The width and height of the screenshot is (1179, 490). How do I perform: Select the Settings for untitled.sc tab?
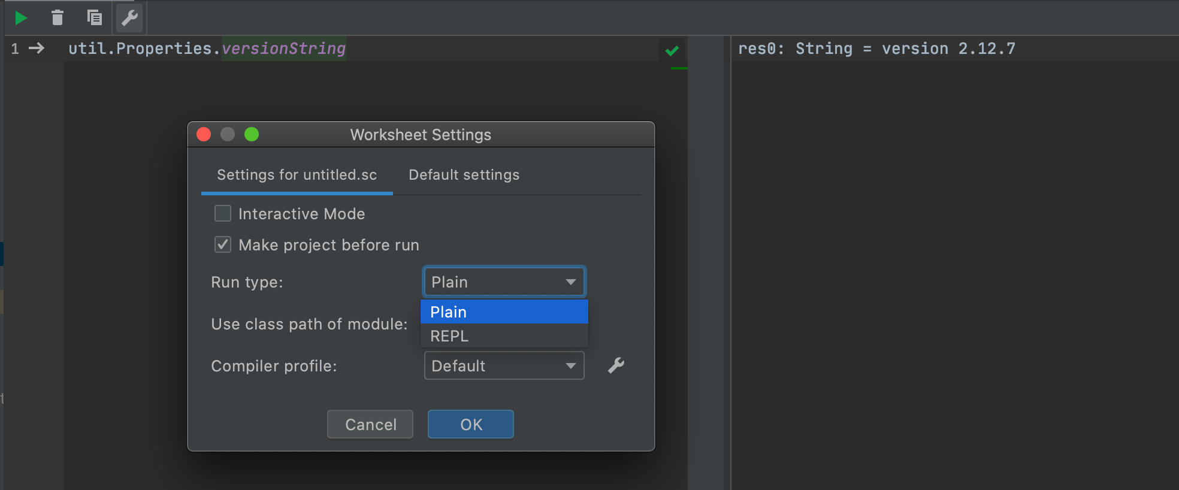tap(297, 175)
